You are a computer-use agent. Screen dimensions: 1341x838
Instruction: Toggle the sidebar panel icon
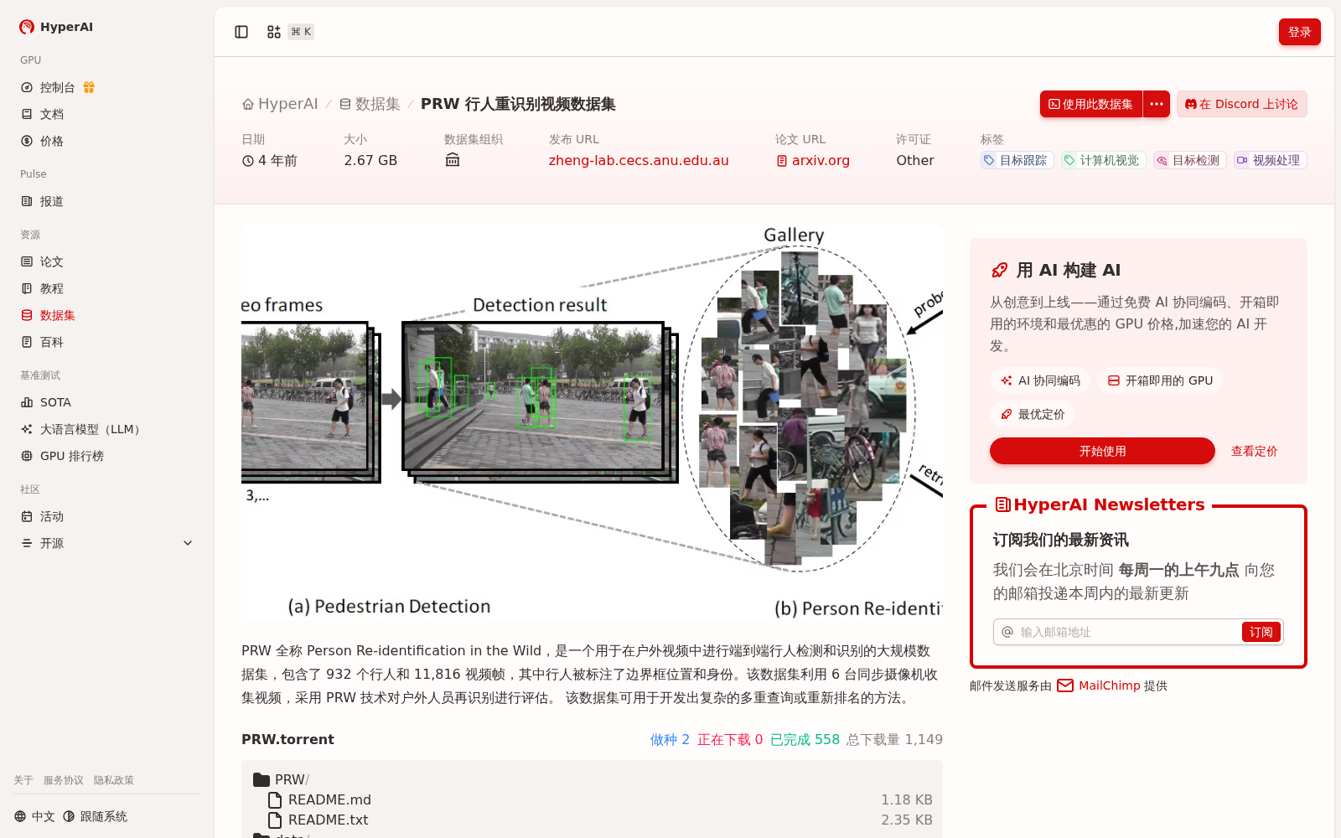point(241,32)
